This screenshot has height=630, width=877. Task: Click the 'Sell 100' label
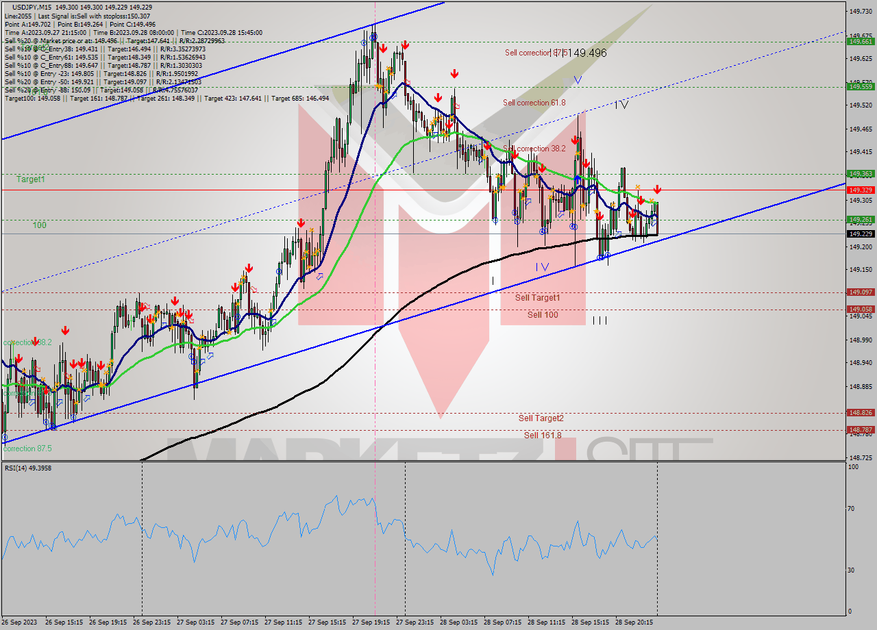pos(543,315)
